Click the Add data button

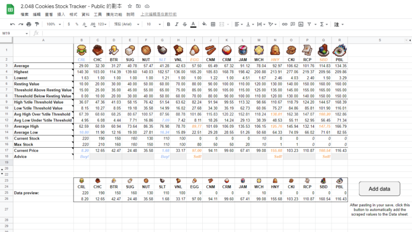click(379, 189)
